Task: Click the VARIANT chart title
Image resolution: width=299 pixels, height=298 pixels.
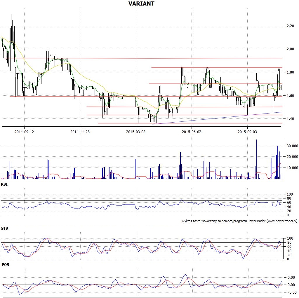Action: point(141,4)
